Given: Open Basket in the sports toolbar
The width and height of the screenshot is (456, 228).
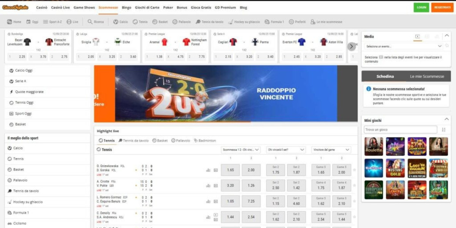Looking at the screenshot, I should 160,22.
